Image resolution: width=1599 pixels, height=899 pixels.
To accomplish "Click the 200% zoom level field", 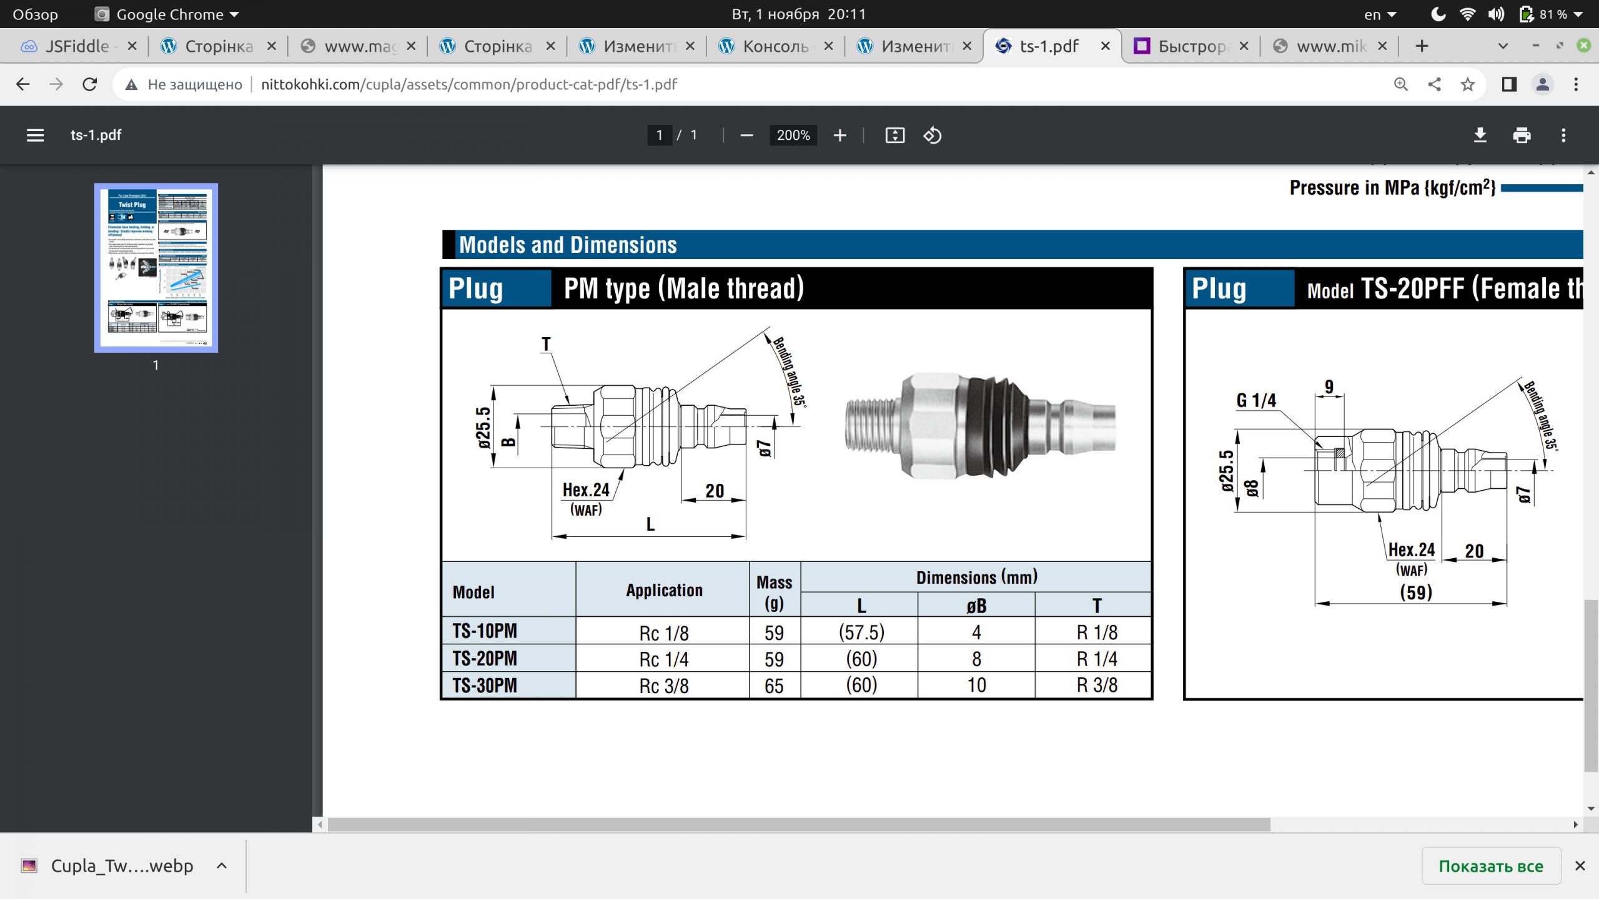I will point(793,135).
